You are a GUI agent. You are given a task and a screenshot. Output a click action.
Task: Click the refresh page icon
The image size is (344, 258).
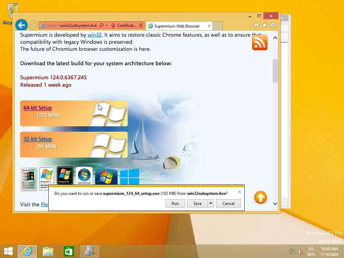pyautogui.click(x=141, y=26)
